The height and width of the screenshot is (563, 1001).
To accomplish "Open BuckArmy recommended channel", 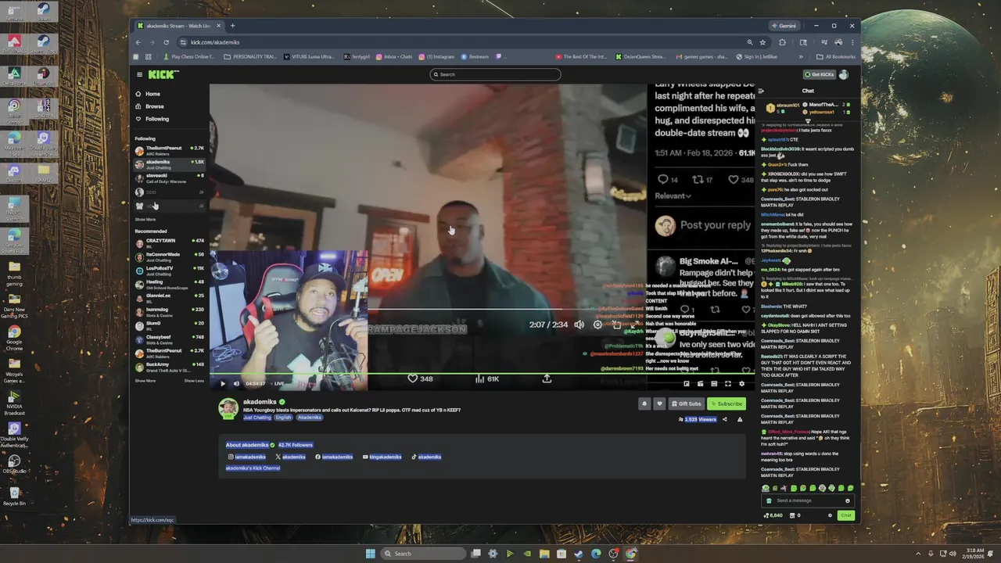I will (x=170, y=367).
